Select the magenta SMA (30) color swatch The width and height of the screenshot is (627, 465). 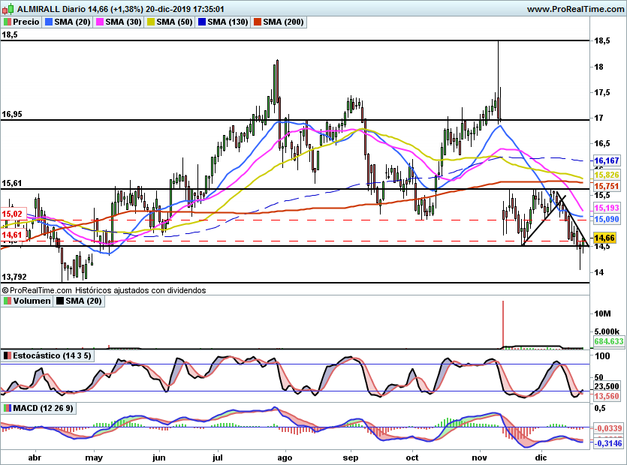(x=99, y=22)
